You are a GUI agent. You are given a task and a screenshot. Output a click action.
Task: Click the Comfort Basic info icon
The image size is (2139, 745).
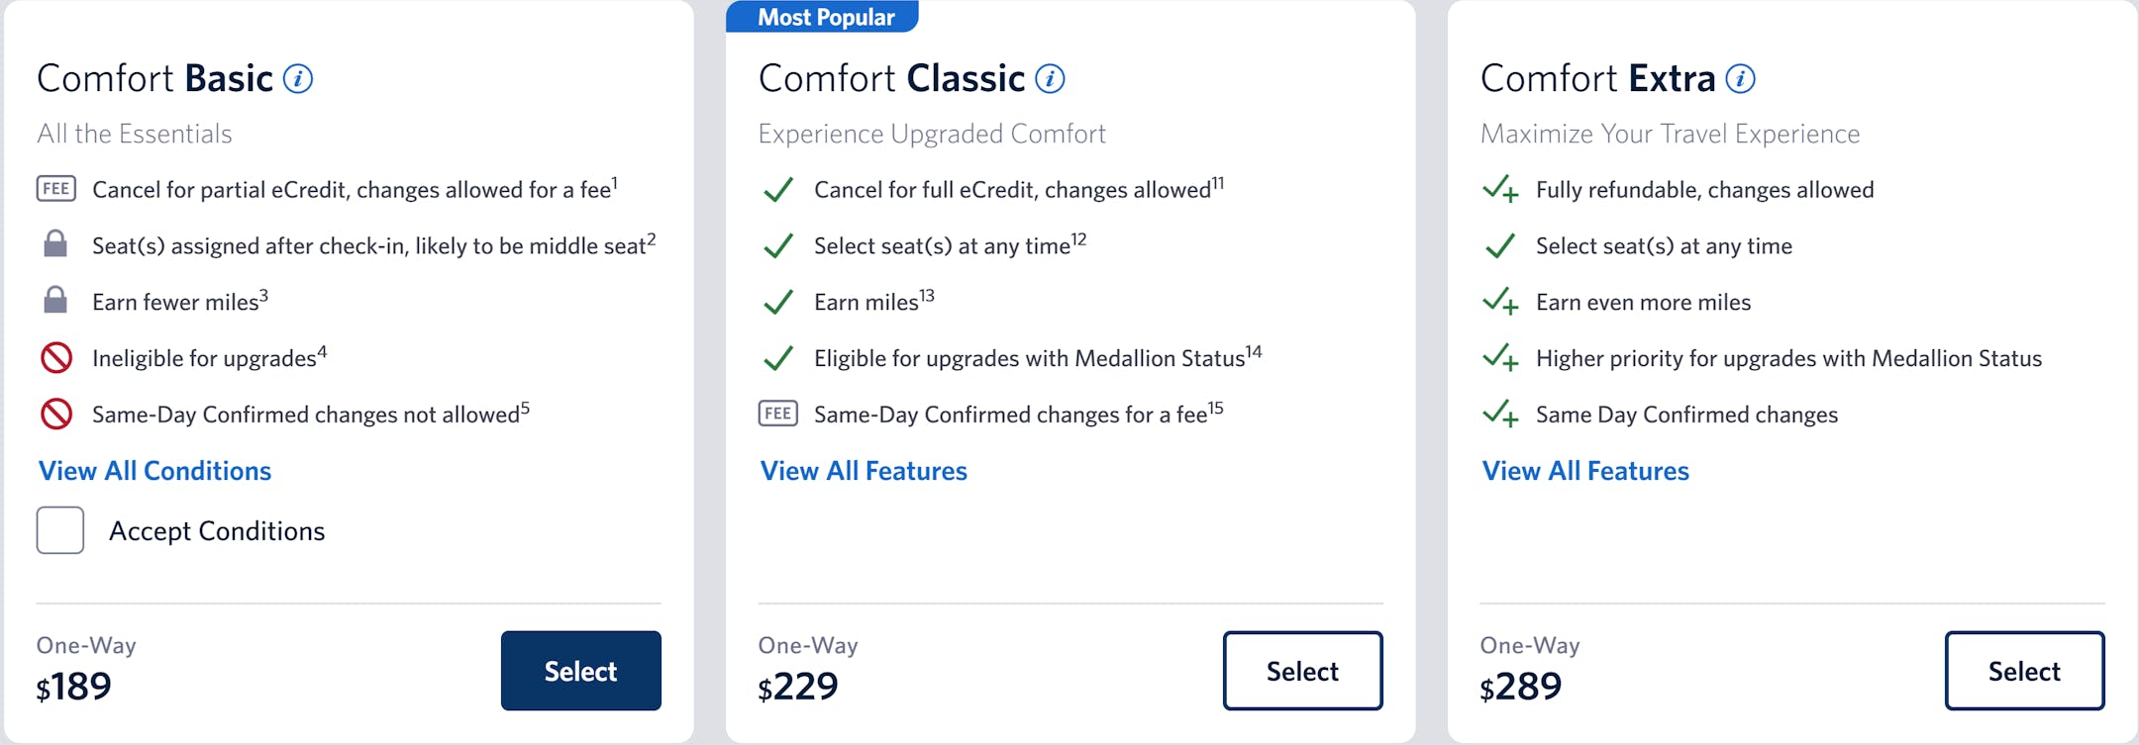tap(298, 79)
